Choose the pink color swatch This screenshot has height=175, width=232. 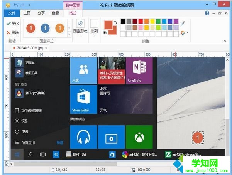click(141, 27)
